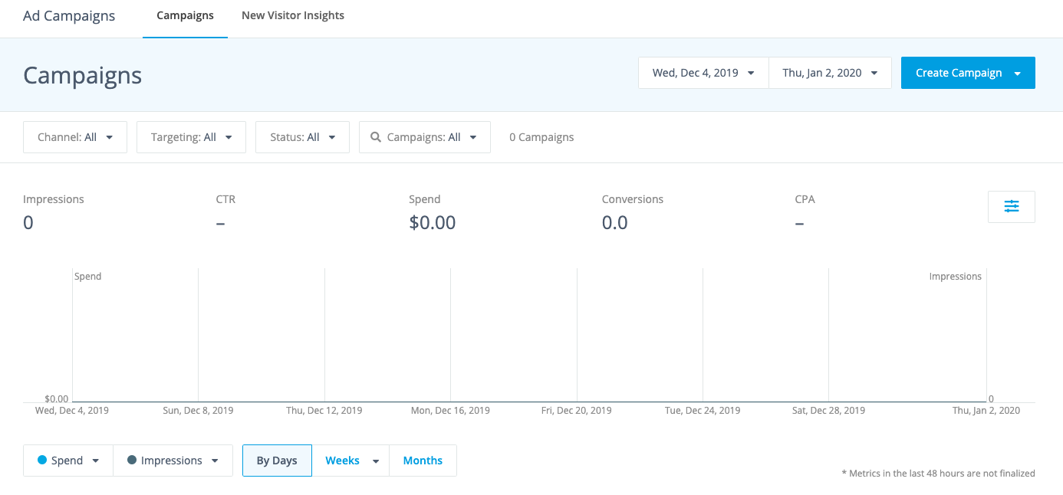
Task: Click the dark Impressions color dot
Action: click(132, 461)
